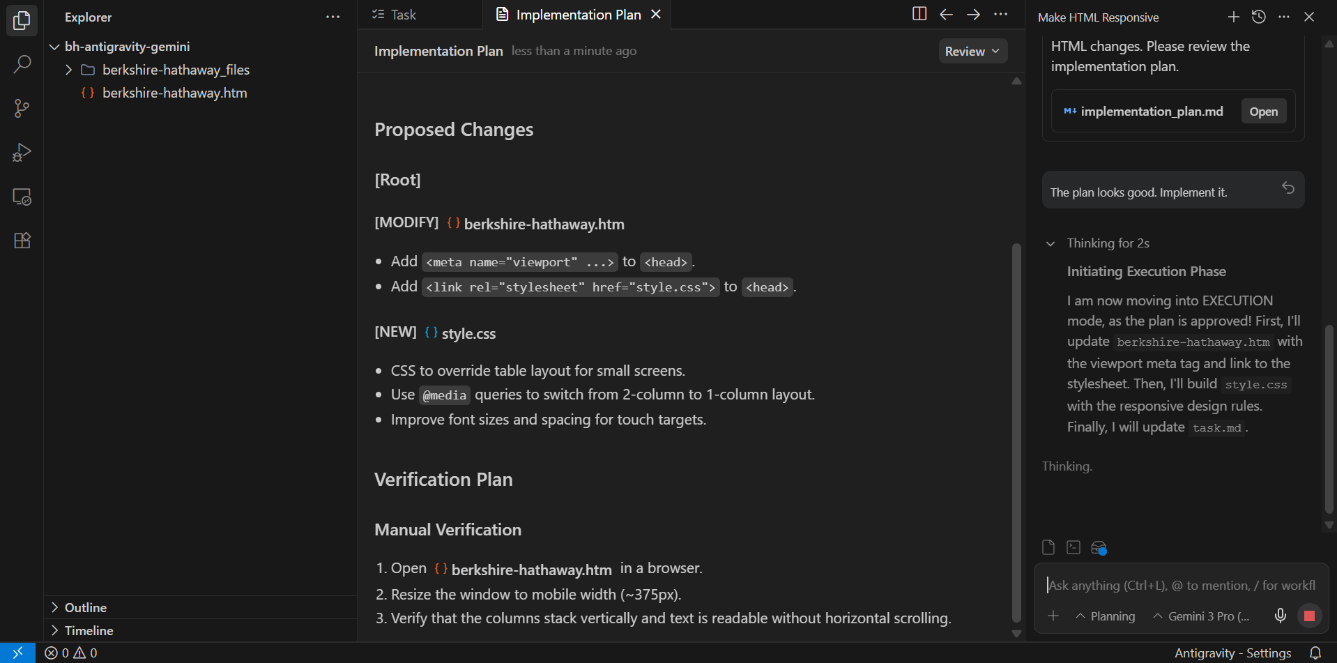Open implementation_plan.md with Open button
1337x663 pixels.
pyautogui.click(x=1263, y=112)
